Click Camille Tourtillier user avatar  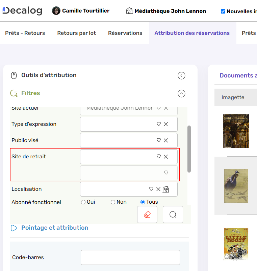click(x=56, y=11)
